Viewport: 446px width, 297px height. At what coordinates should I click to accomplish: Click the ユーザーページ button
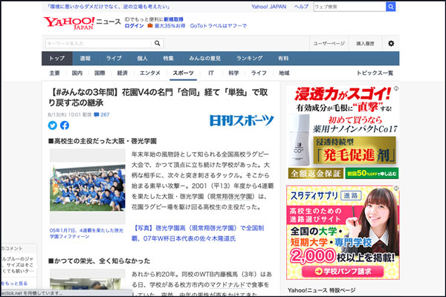(329, 44)
